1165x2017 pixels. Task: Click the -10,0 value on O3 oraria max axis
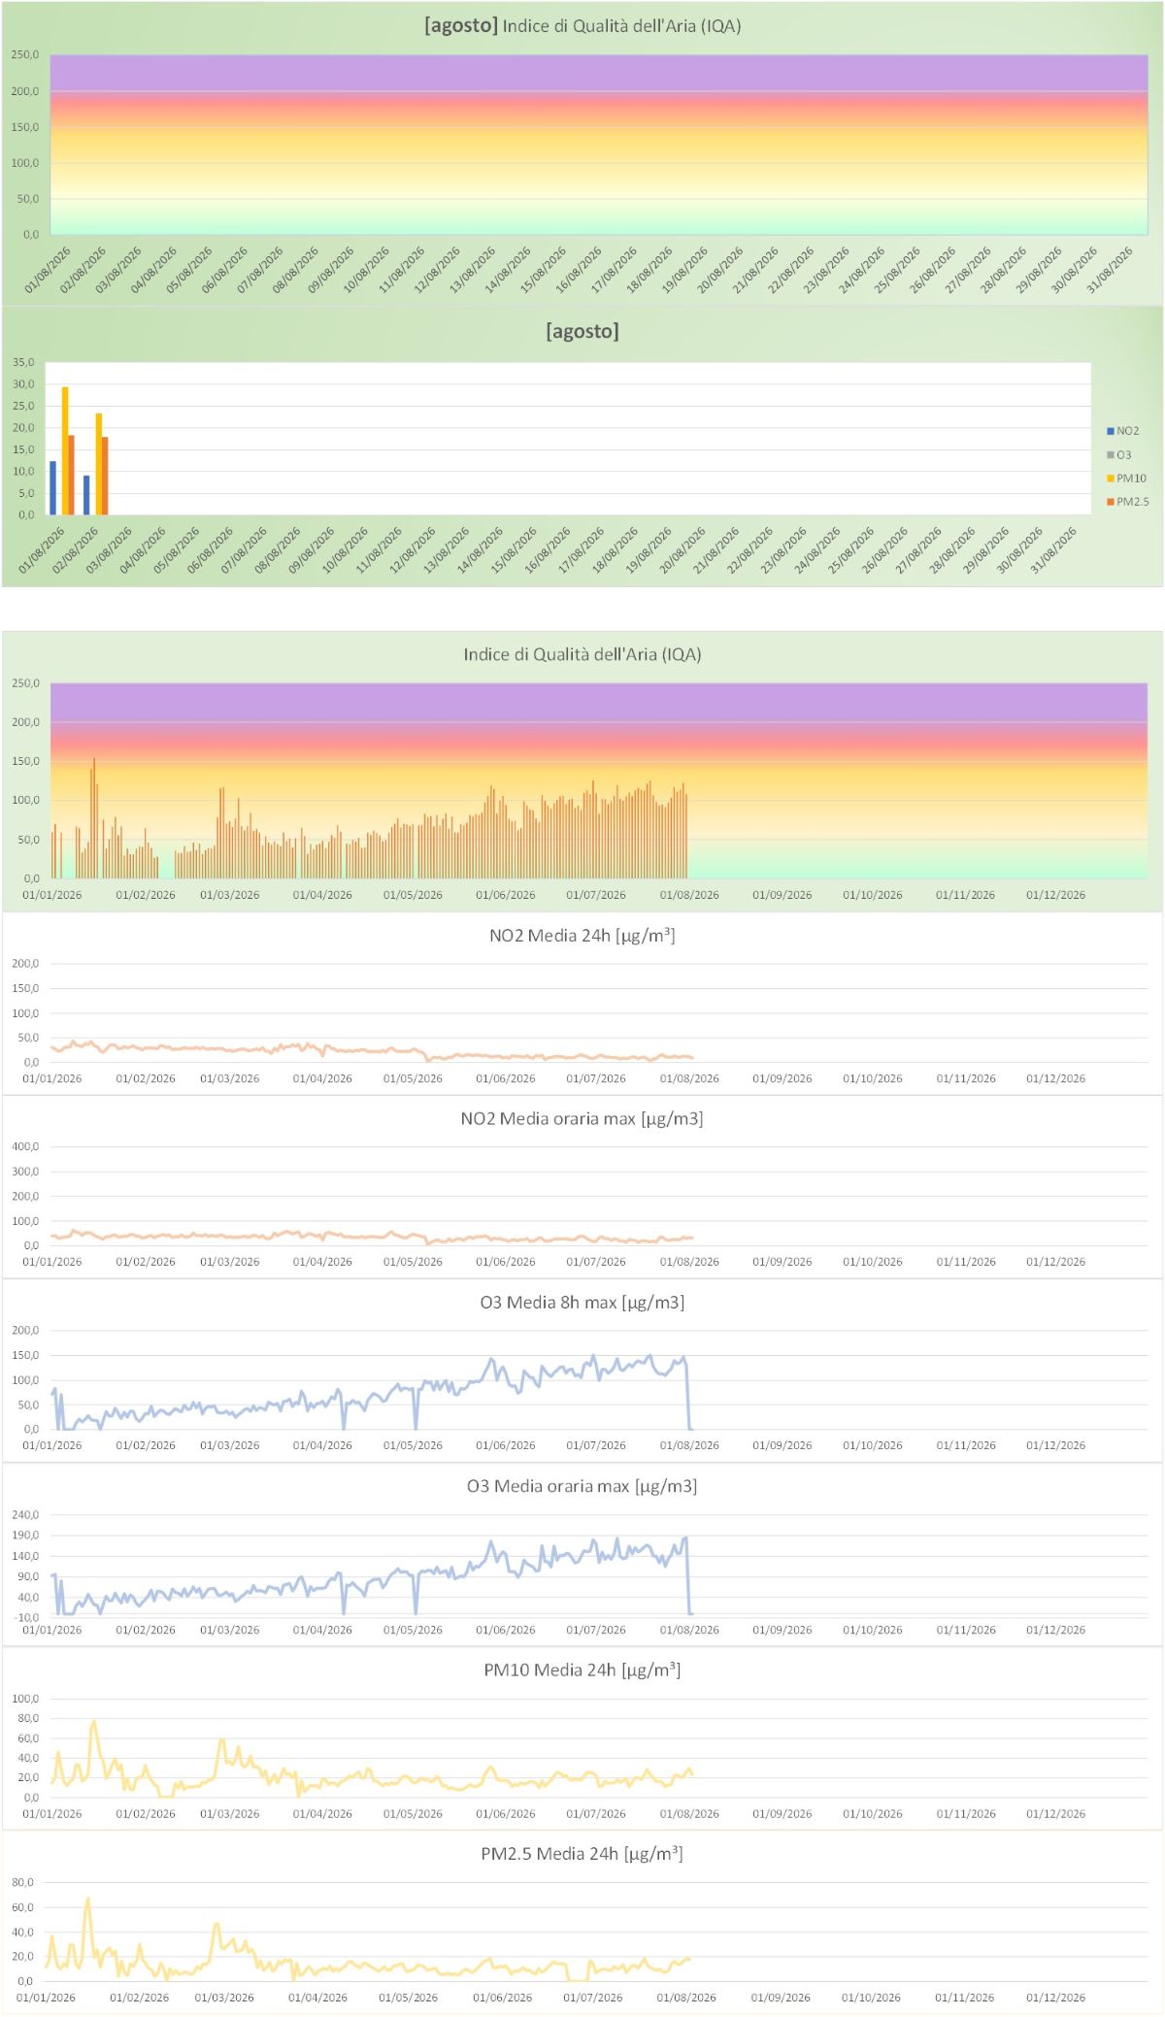coord(26,1618)
